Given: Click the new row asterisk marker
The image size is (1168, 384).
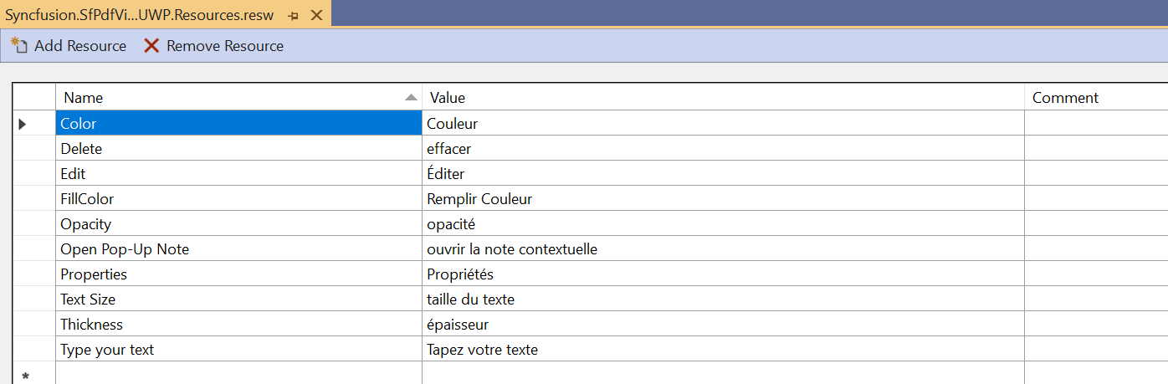Looking at the screenshot, I should coord(25,377).
